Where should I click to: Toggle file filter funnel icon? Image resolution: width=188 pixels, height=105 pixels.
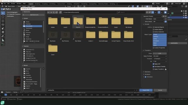[159, 12]
